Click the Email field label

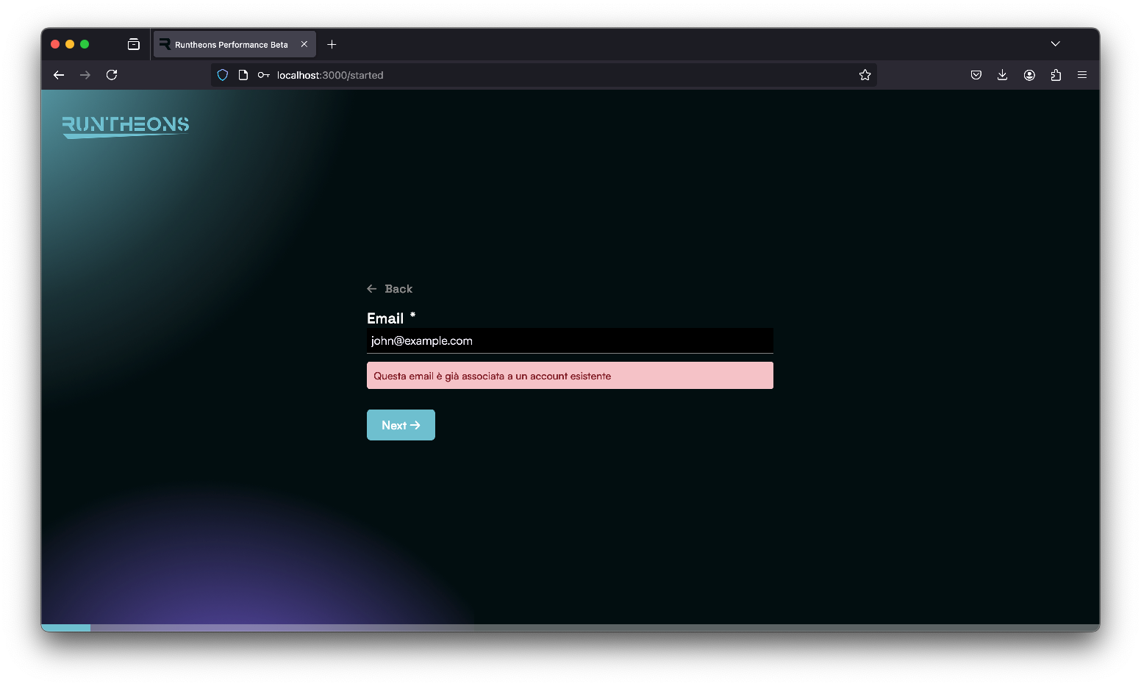385,318
